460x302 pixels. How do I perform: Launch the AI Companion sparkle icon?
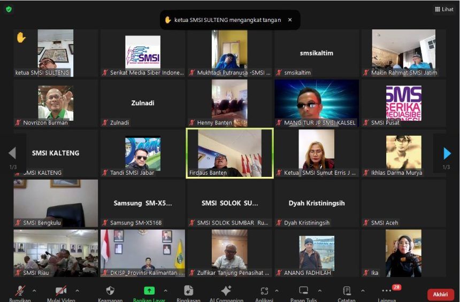[226, 291]
